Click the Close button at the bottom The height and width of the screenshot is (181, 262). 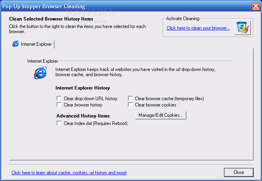click(x=239, y=172)
